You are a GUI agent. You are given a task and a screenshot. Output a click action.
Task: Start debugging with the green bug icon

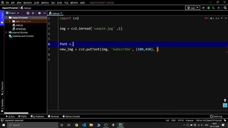[208, 8]
